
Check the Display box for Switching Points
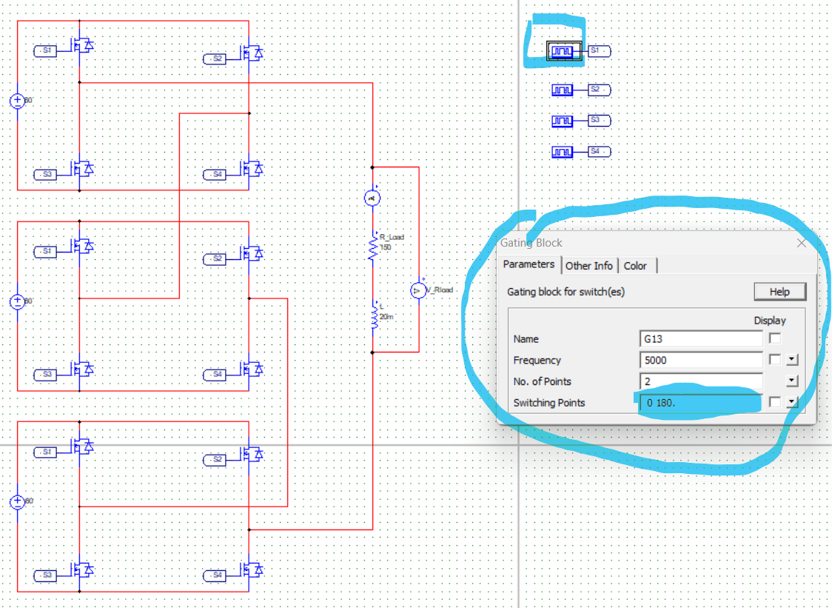tap(774, 402)
